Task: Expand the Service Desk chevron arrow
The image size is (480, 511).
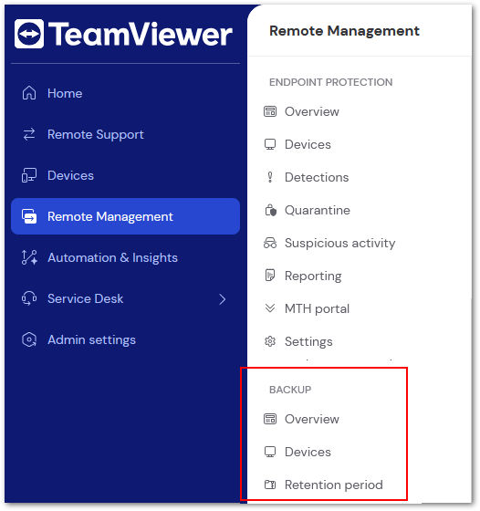Action: coord(223,299)
